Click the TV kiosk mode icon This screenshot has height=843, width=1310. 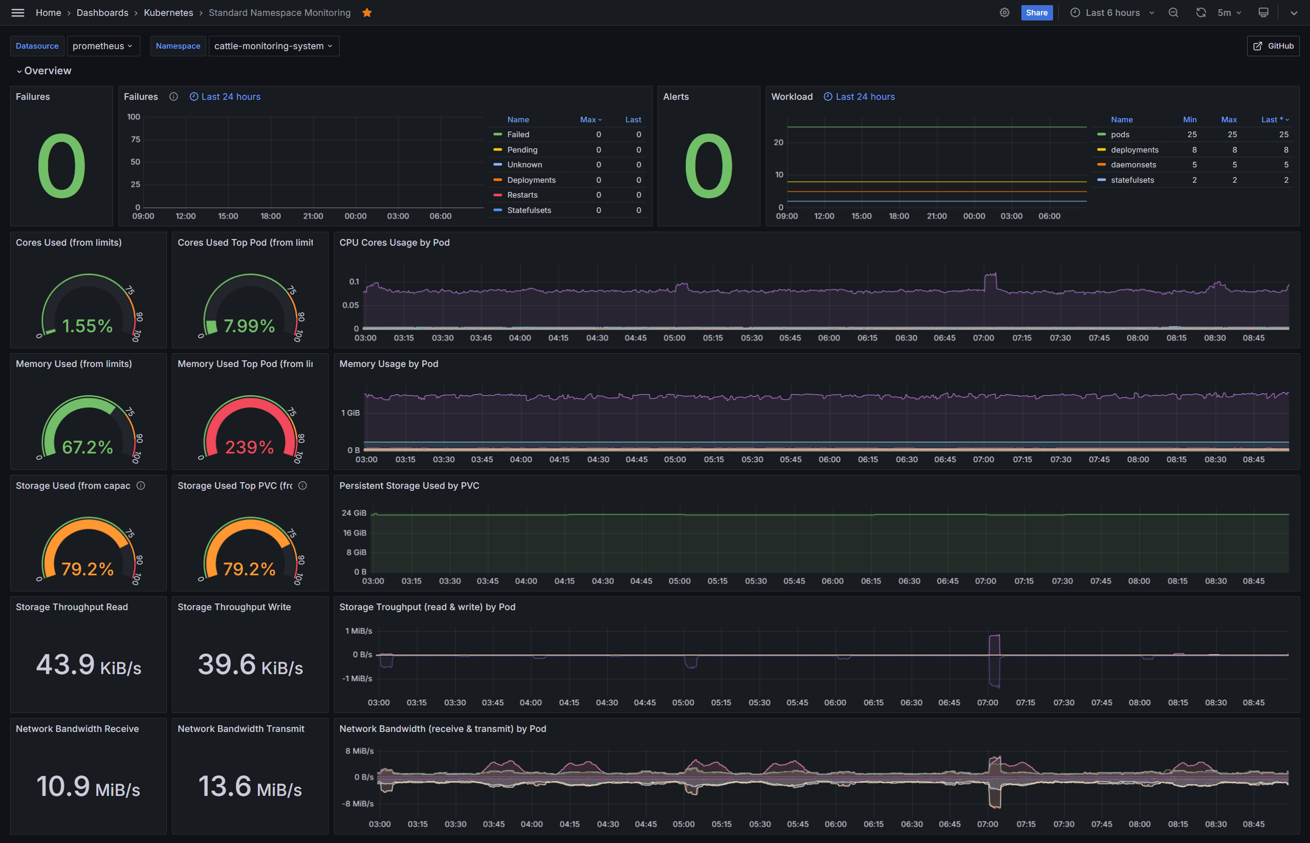(1263, 13)
